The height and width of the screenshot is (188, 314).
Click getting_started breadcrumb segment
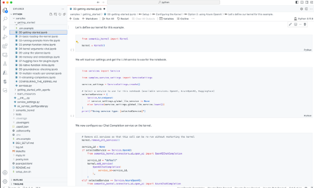click(91, 14)
